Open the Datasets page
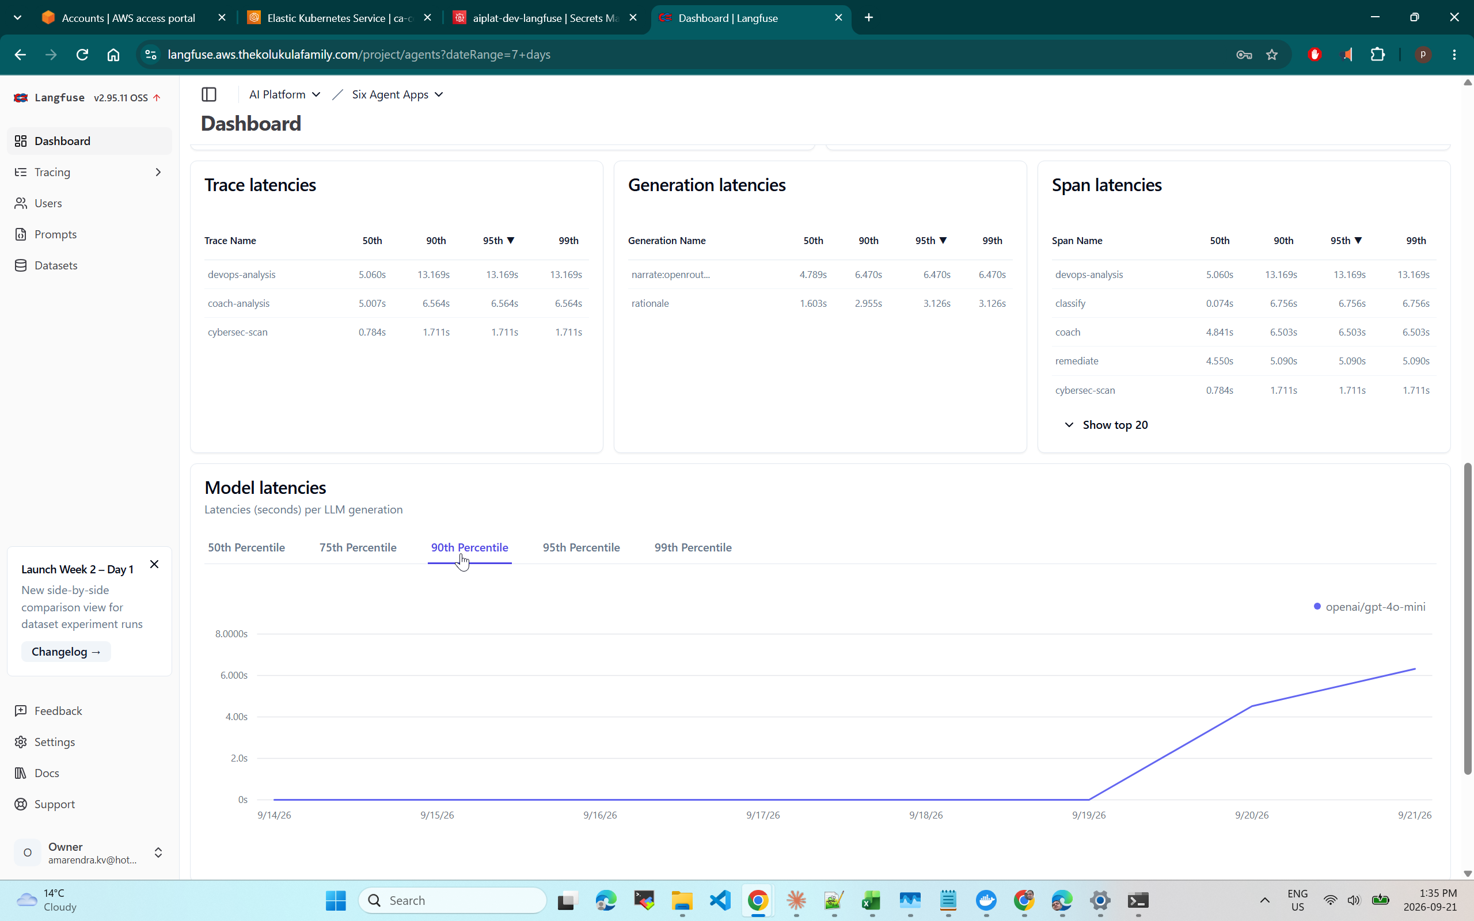 click(90, 265)
